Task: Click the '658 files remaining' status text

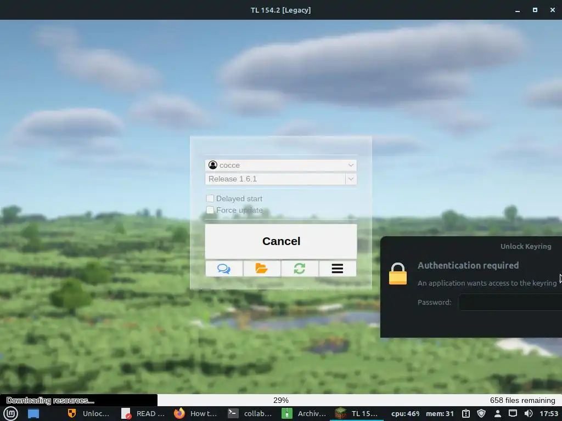Action: point(522,400)
